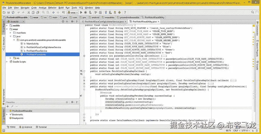Toggle the TODO tool window button

pyautogui.click(x=11, y=127)
